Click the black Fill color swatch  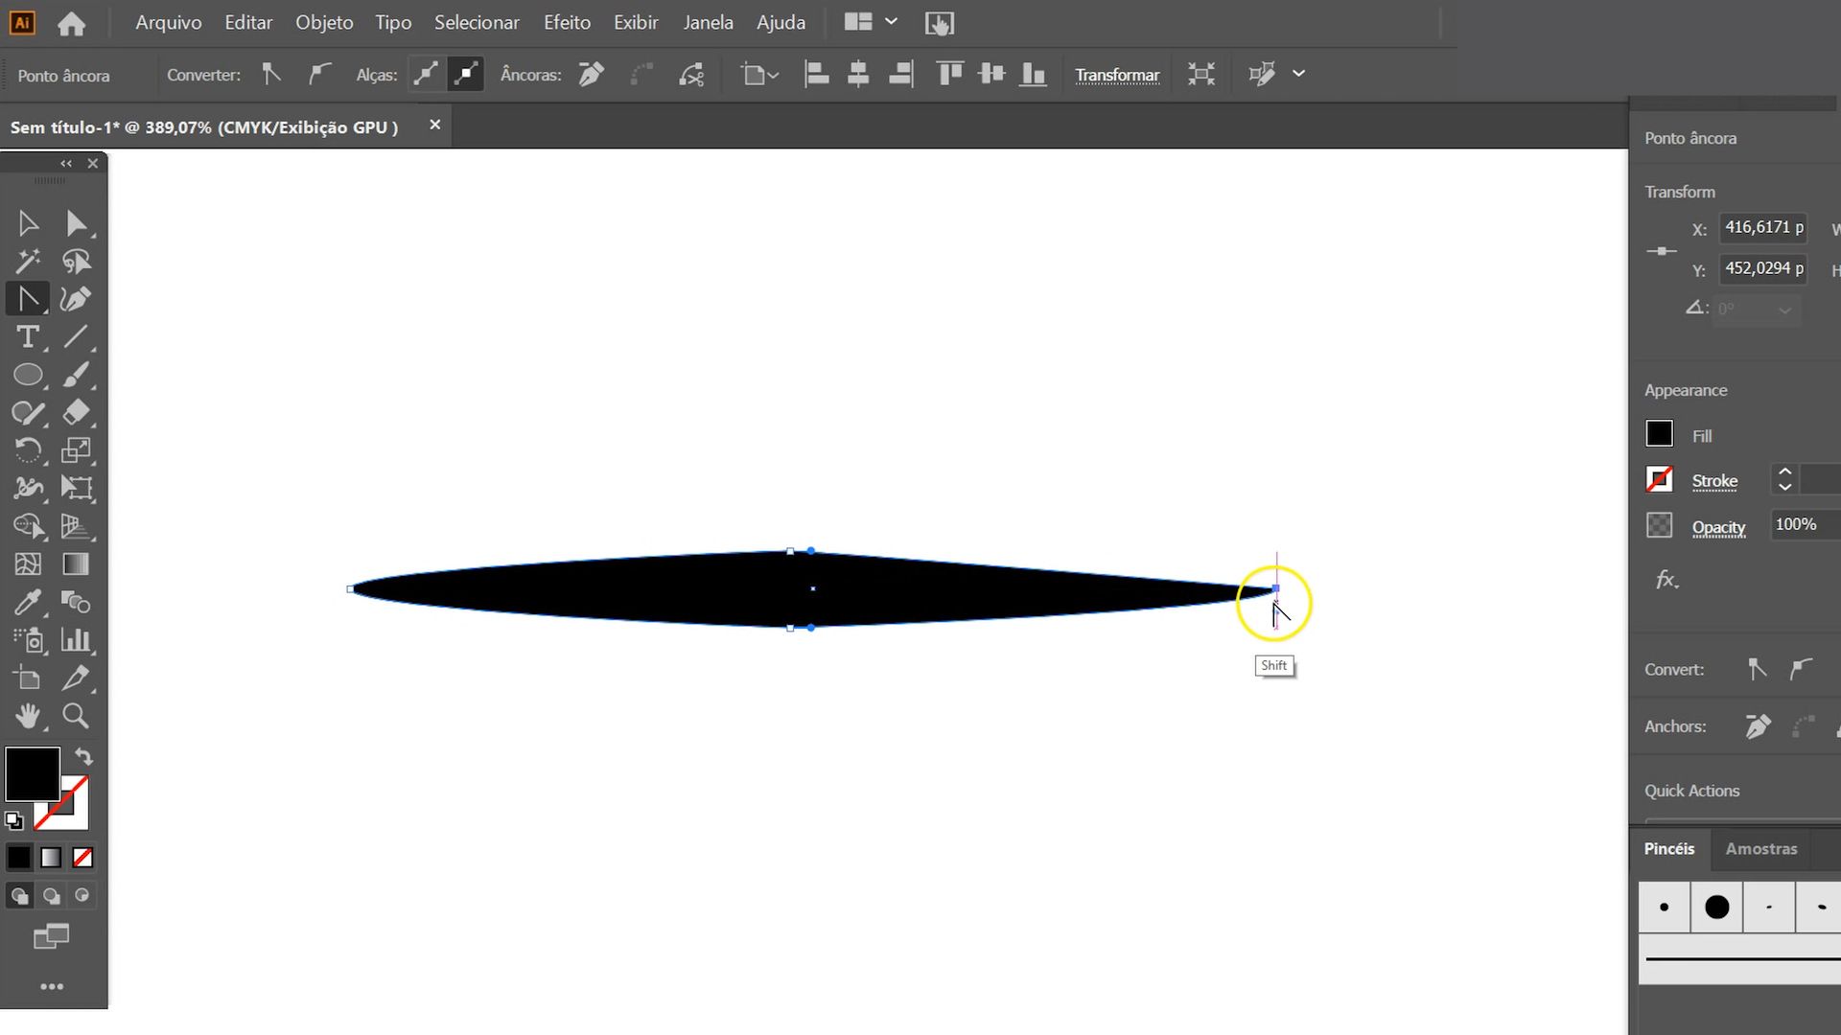pos(1659,434)
